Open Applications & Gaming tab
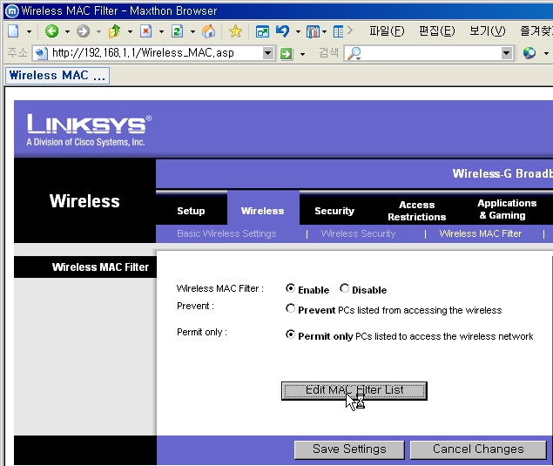The height and width of the screenshot is (466, 553). [x=507, y=209]
